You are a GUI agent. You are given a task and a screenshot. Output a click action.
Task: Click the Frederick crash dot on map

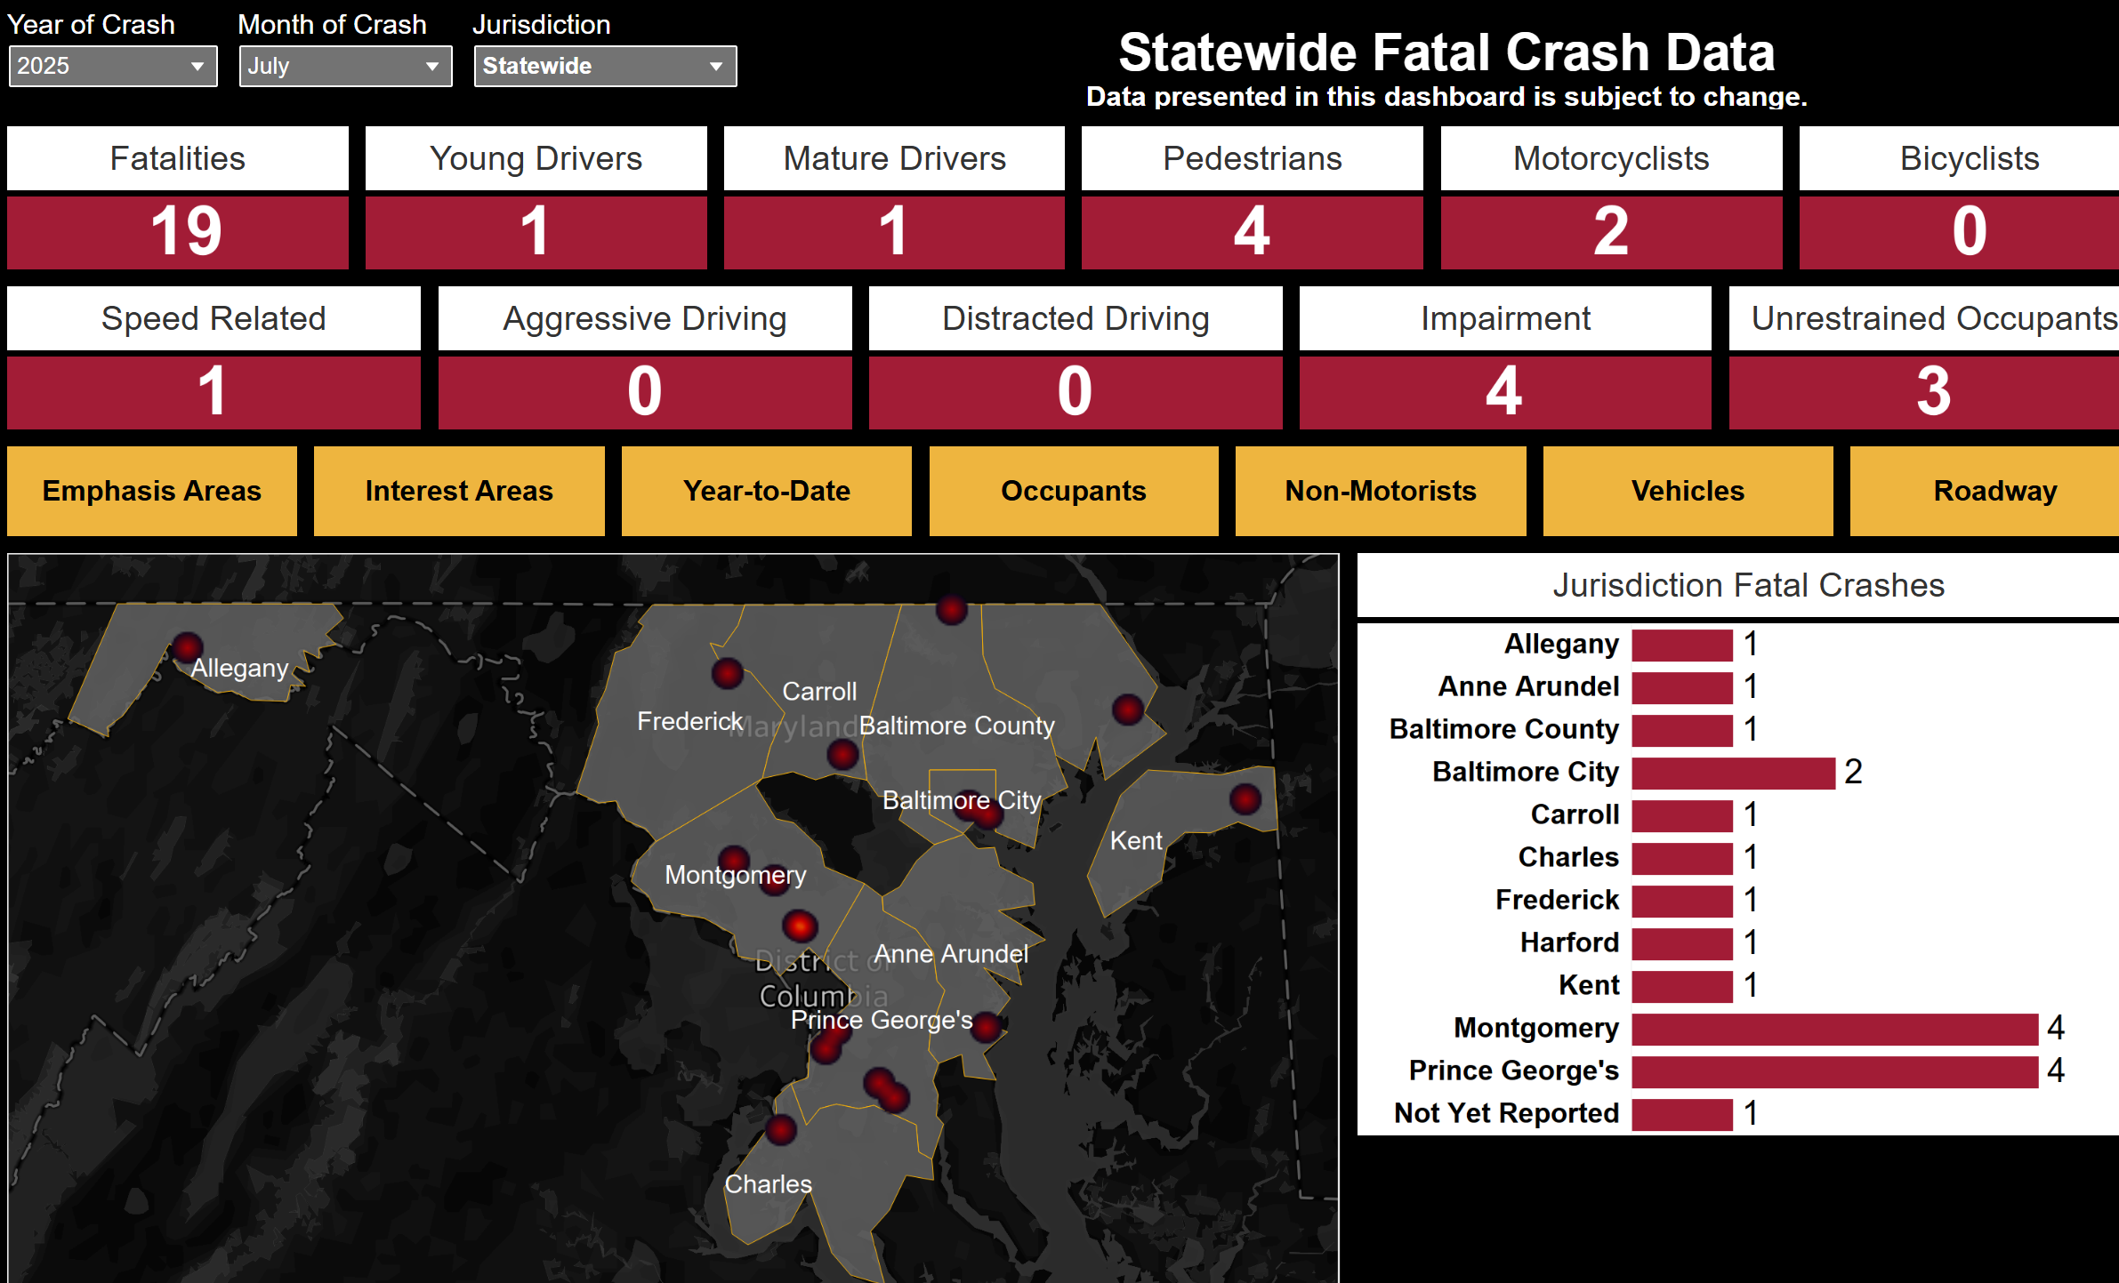[727, 673]
